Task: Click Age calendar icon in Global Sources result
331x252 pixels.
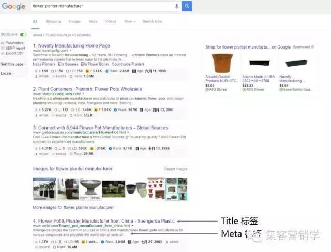Action: (137, 149)
